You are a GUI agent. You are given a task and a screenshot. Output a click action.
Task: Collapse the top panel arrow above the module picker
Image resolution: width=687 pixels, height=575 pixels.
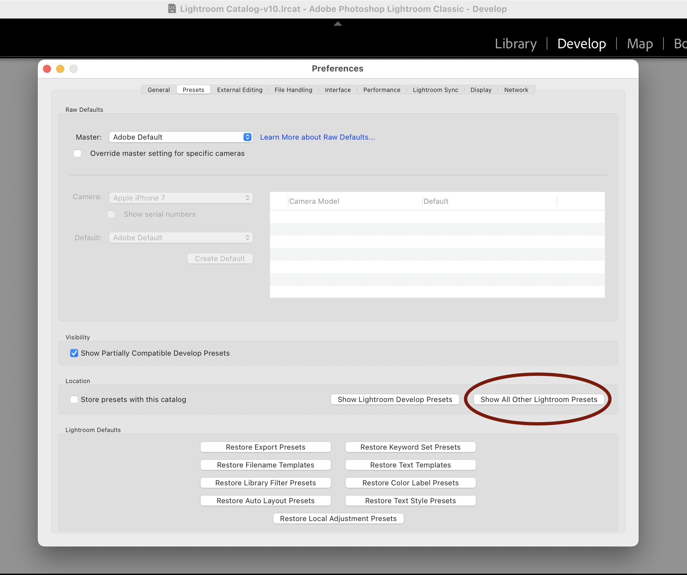[x=338, y=24]
